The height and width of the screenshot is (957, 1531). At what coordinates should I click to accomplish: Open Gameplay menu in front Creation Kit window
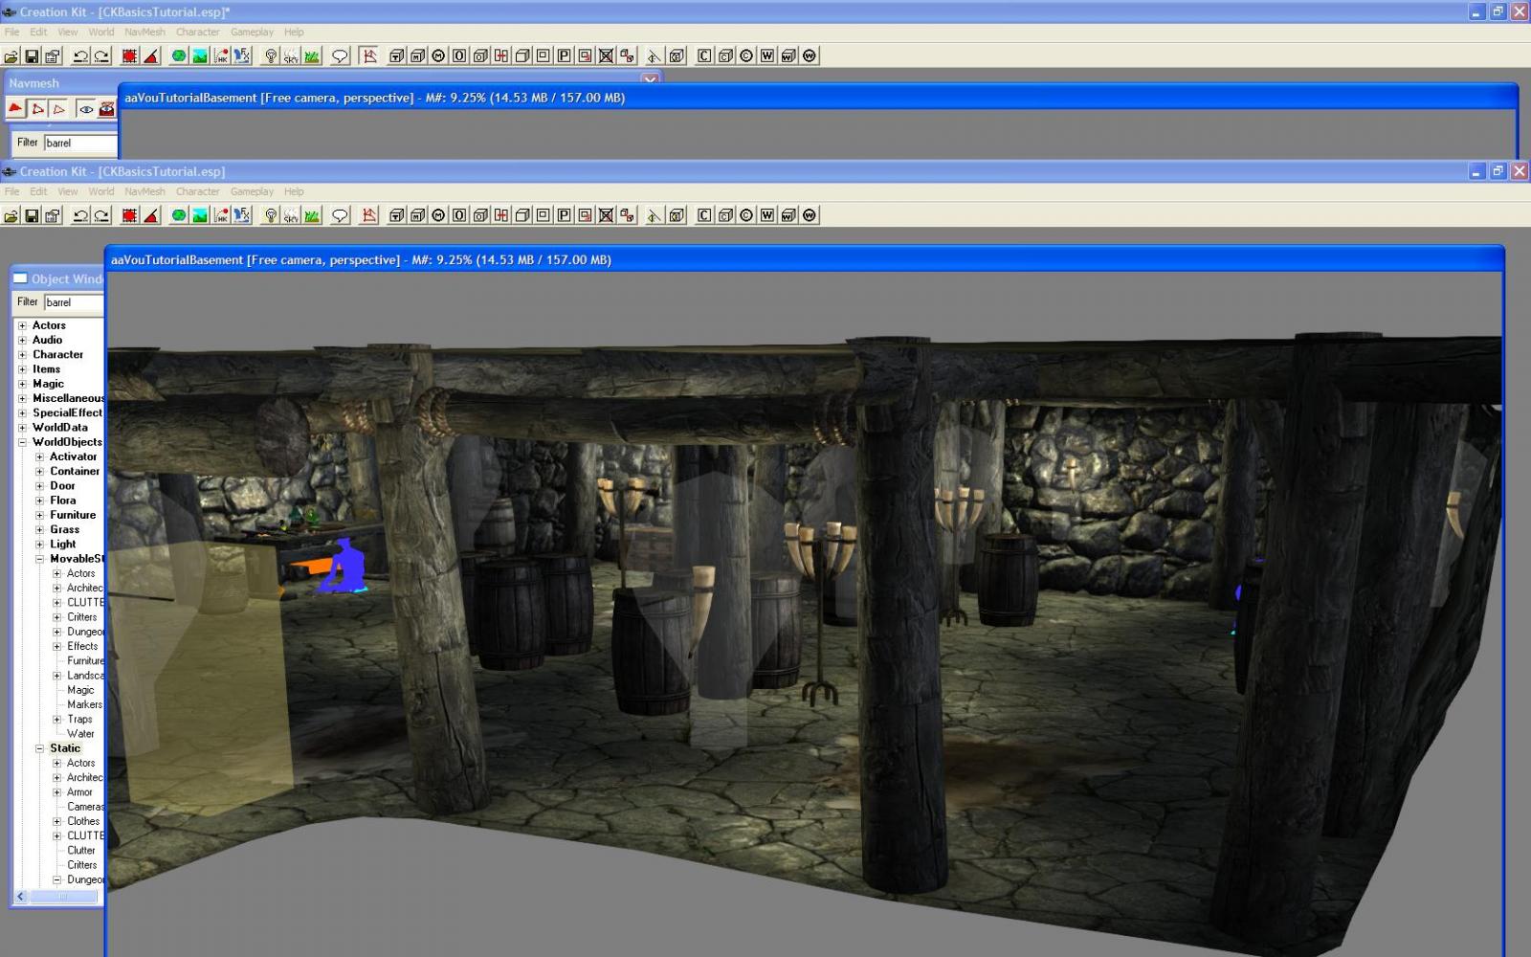point(252,191)
